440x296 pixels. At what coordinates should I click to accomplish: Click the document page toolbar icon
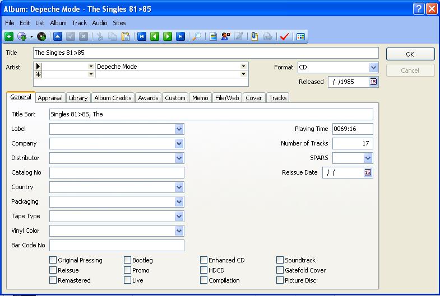213,36
